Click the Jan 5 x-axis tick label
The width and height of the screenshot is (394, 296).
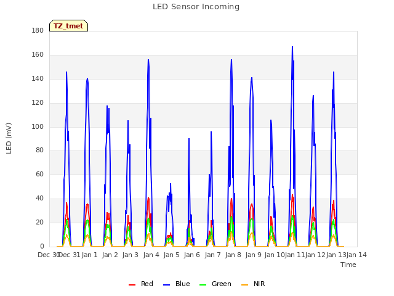pyautogui.click(x=171, y=255)
